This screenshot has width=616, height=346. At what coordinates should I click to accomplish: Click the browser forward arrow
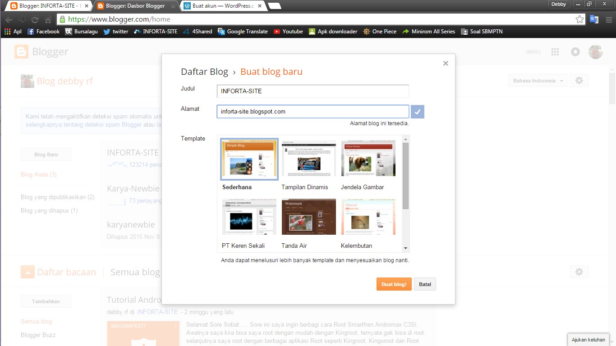[x=22, y=19]
